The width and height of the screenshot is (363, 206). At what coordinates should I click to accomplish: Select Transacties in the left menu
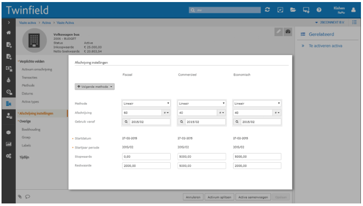(30, 77)
